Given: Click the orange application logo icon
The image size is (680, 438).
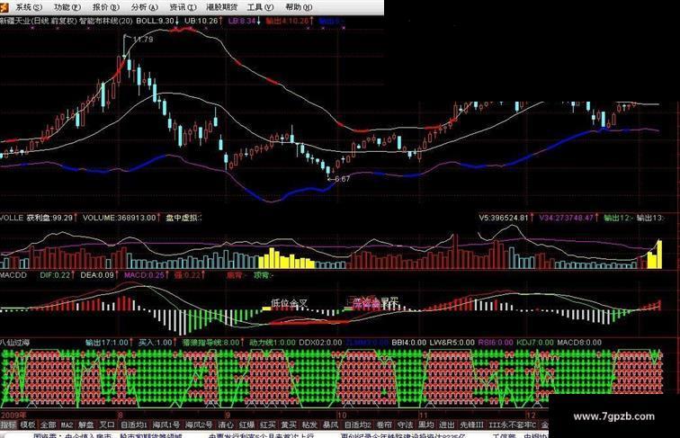Looking at the screenshot, I should tap(4, 7).
